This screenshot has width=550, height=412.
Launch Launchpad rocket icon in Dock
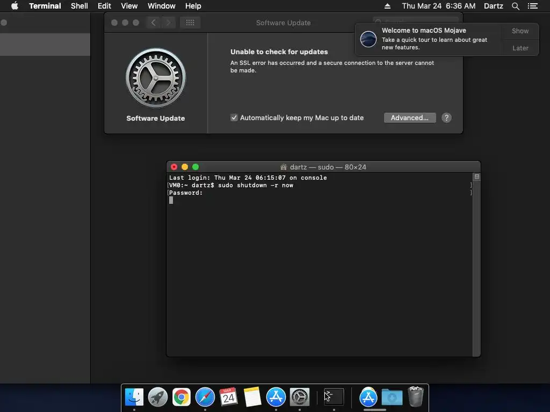[x=158, y=398]
